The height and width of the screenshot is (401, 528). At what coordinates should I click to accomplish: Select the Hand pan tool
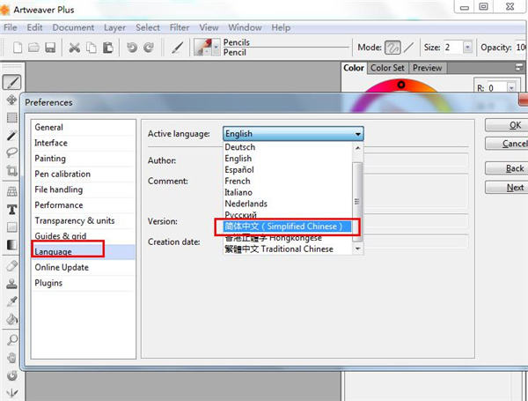(x=11, y=358)
